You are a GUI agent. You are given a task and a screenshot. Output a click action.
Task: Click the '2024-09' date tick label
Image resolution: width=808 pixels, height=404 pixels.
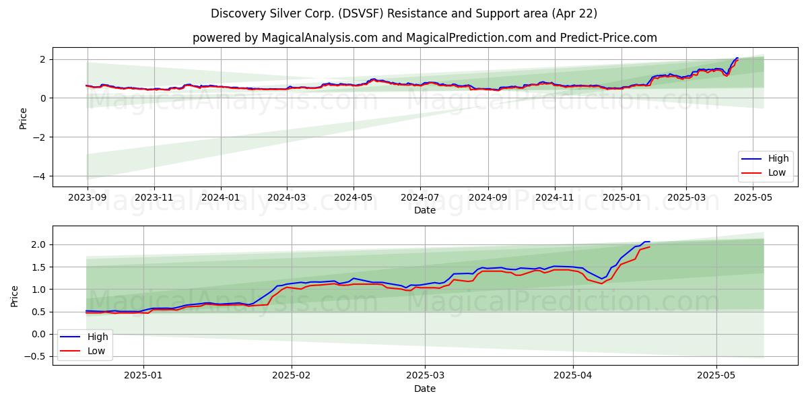tap(488, 197)
